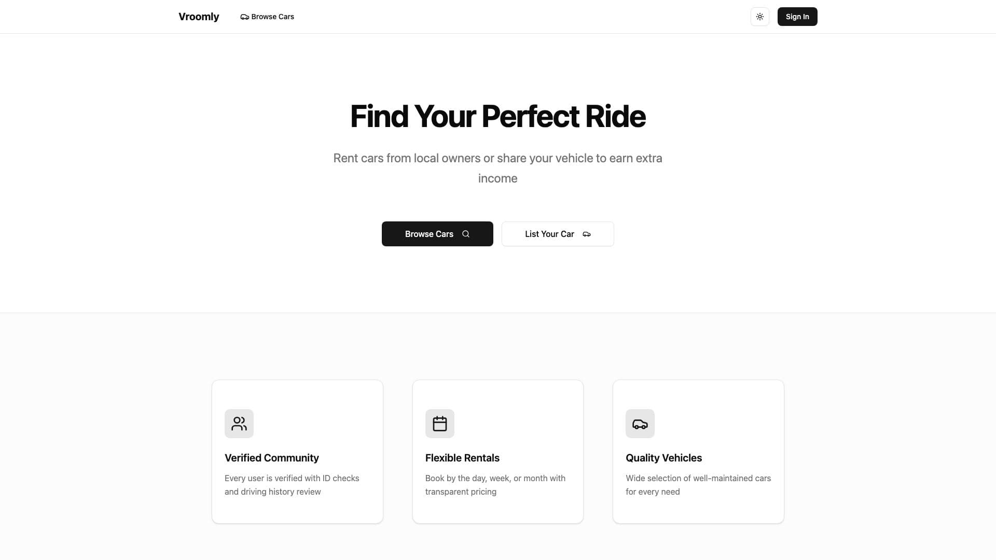Click the car icon on Quality Vehicles card

pyautogui.click(x=639, y=423)
